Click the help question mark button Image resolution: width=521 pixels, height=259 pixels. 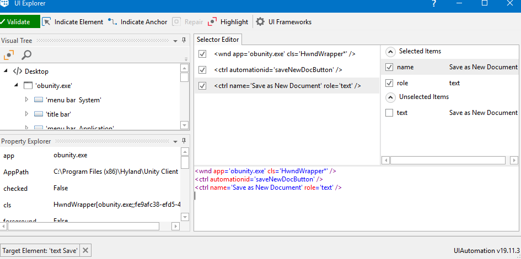tap(433, 4)
